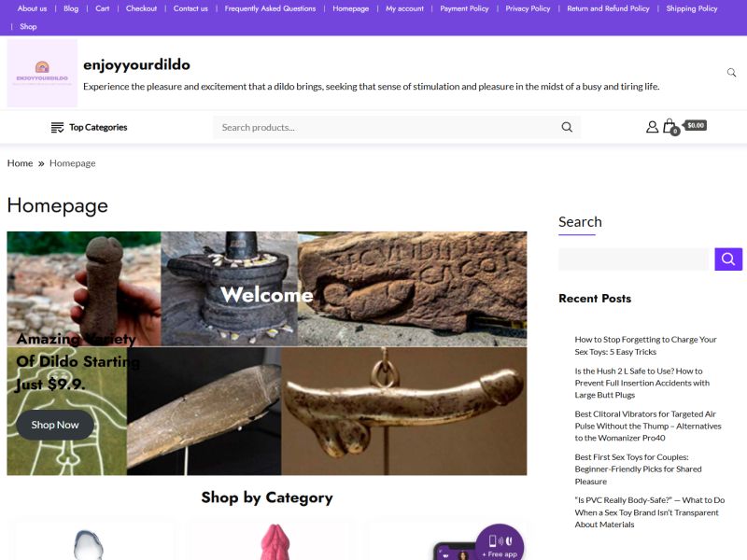Expand the Top Categories menu
747x560 pixels.
point(89,127)
